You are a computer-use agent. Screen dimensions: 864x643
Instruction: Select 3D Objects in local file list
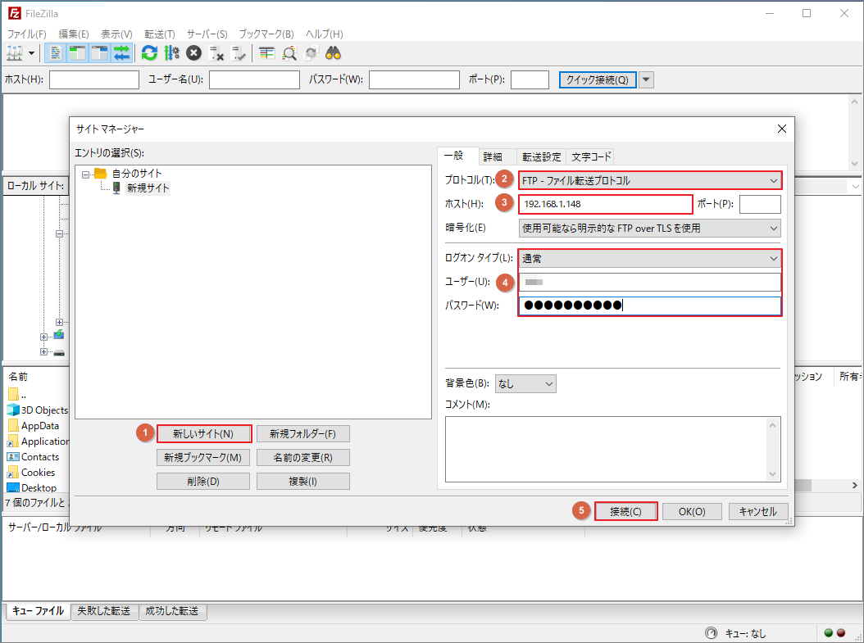[x=38, y=410]
